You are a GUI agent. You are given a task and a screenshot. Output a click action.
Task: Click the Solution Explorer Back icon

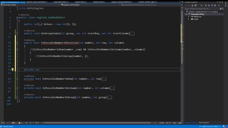coord(186,5)
